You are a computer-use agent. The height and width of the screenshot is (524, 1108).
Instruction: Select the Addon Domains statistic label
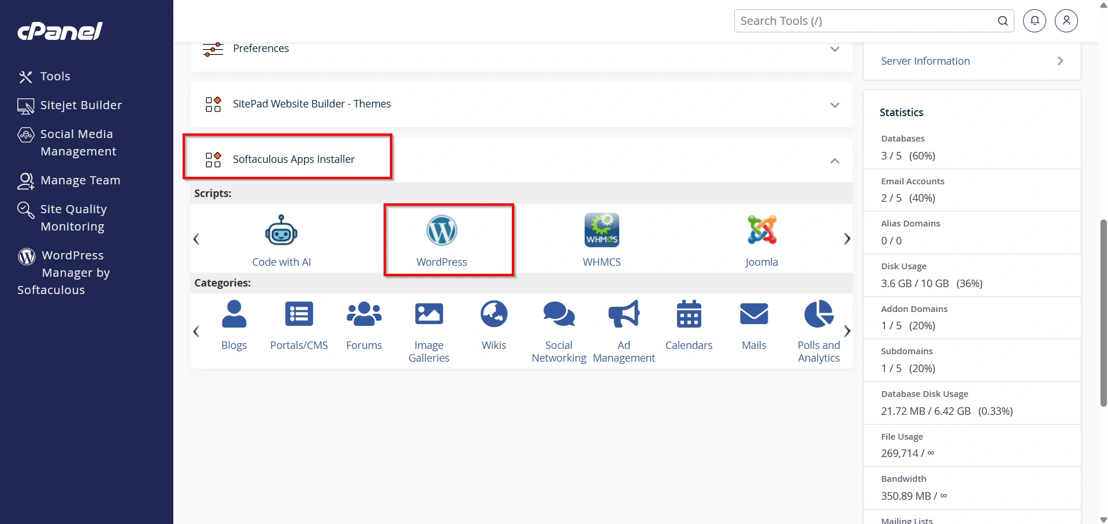point(914,309)
